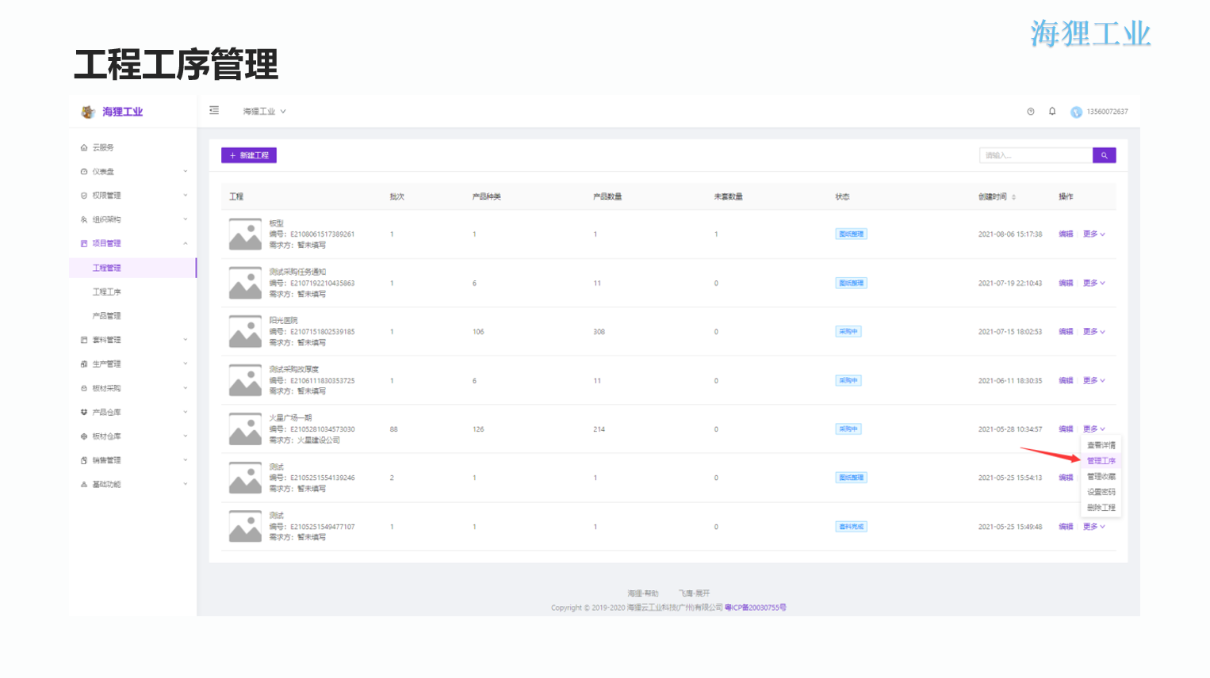Select 管理收藏 in the dropdown menu
The height and width of the screenshot is (678, 1210).
(1101, 477)
